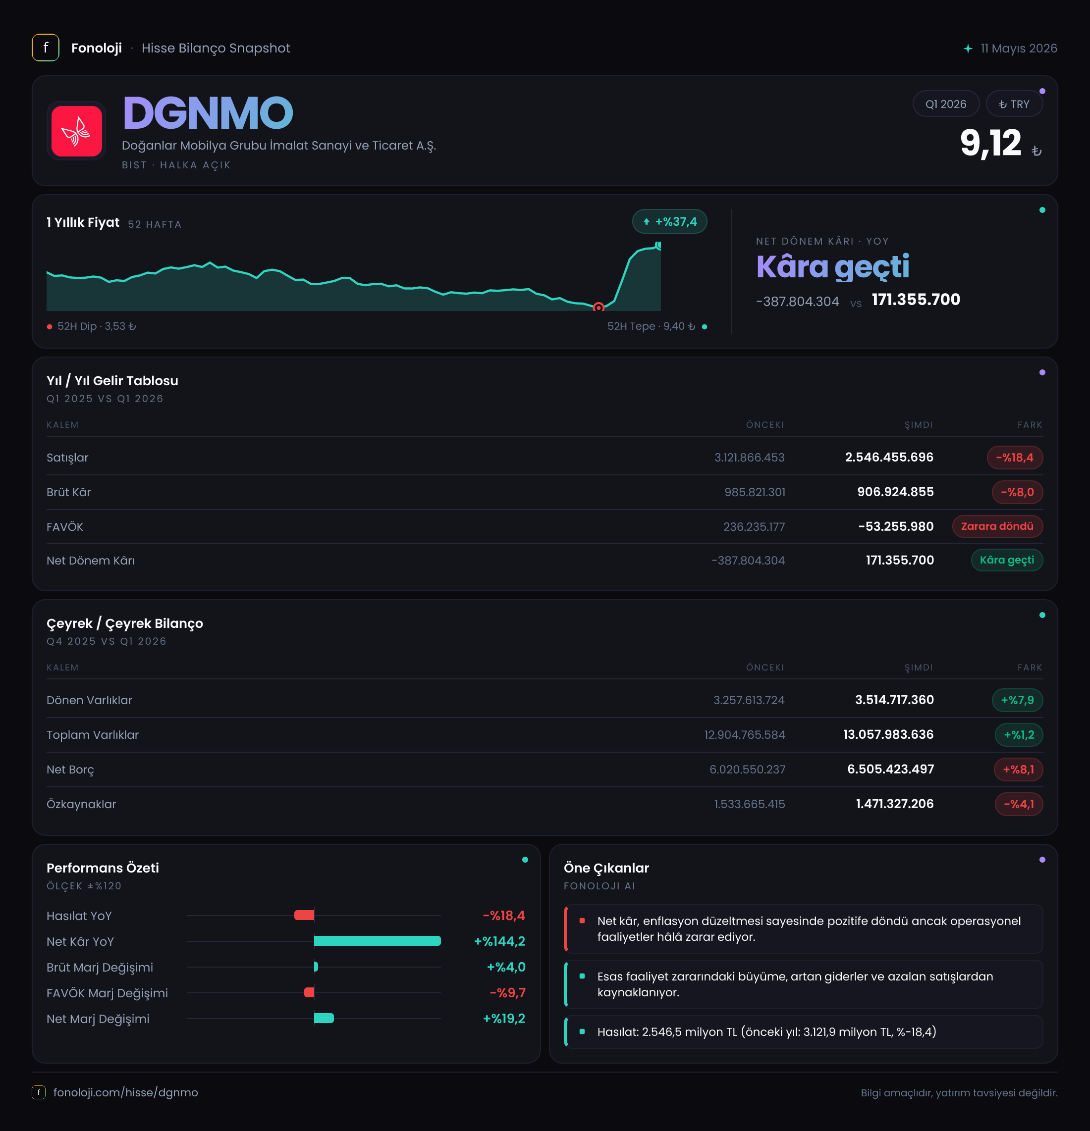Open the highlight "Hasılat: 2.546,5 milyon TL"
Image resolution: width=1090 pixels, height=1131 pixels.
coord(804,1032)
